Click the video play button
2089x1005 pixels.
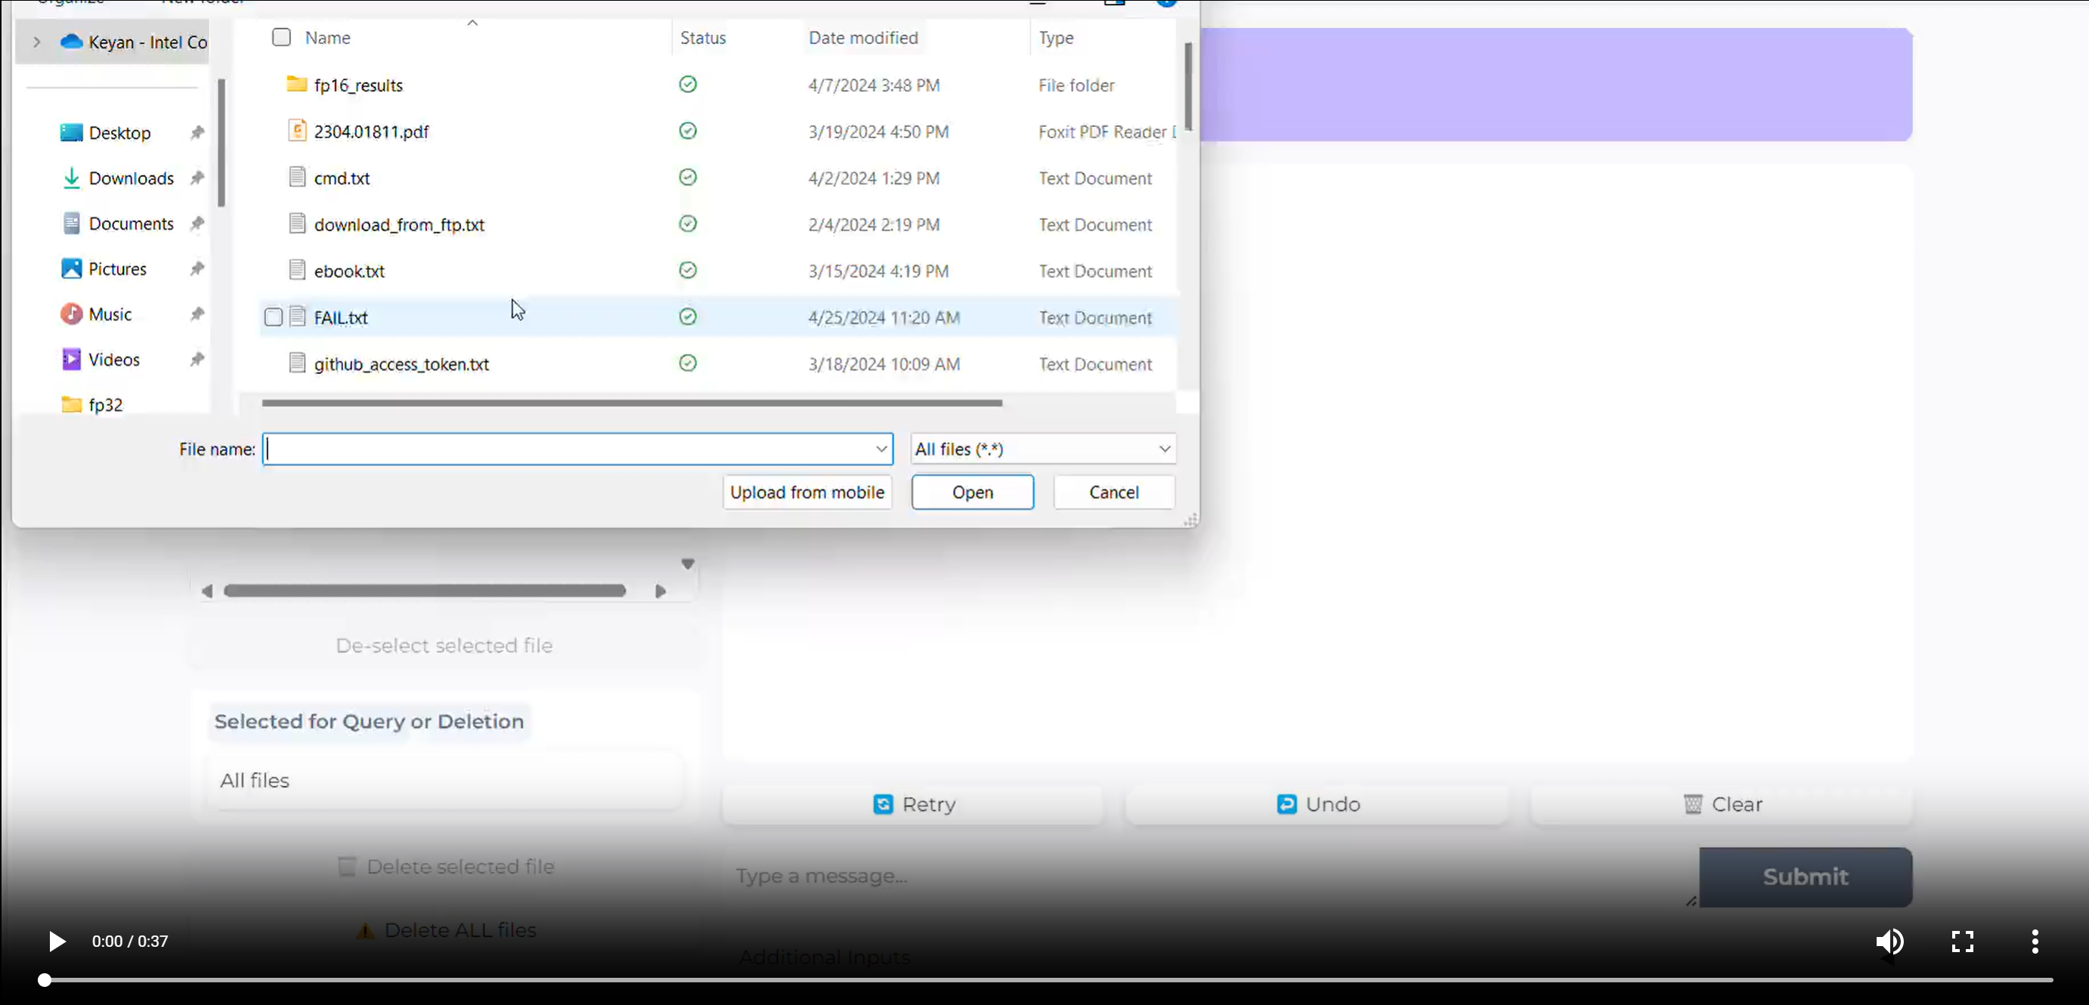click(x=56, y=941)
